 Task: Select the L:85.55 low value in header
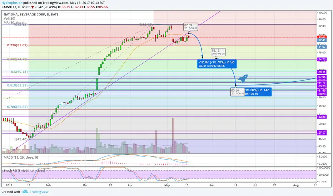(x=89, y=7)
